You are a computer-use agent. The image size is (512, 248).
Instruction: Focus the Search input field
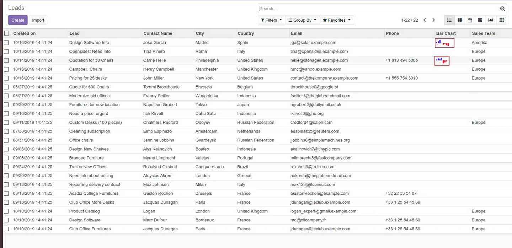coord(379,9)
